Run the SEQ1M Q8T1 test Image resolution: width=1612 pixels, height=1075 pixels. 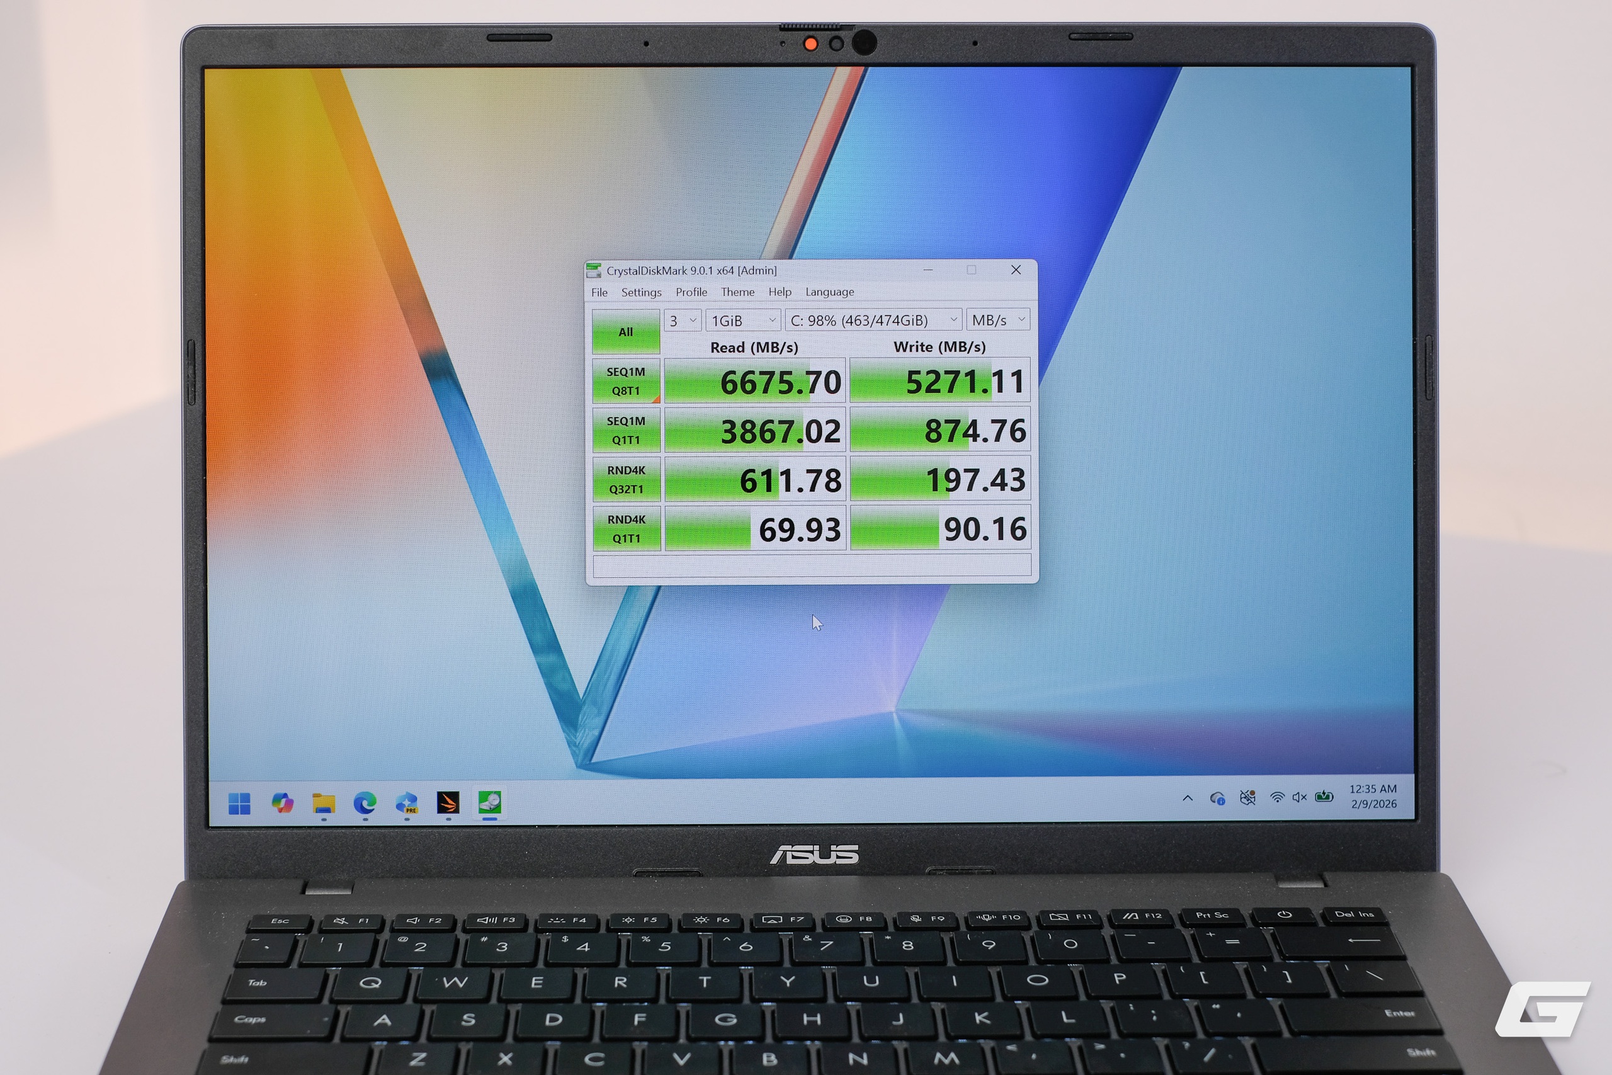click(x=626, y=380)
